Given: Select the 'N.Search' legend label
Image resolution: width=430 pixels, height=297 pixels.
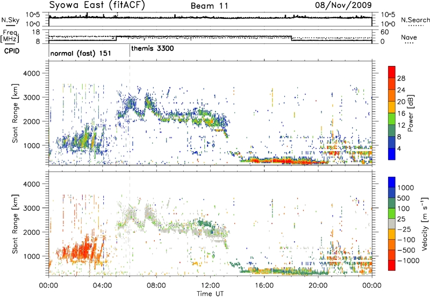Looking at the screenshot, I should point(415,20).
